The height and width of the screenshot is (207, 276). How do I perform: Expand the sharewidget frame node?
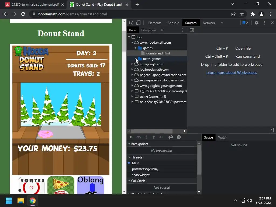132,91
